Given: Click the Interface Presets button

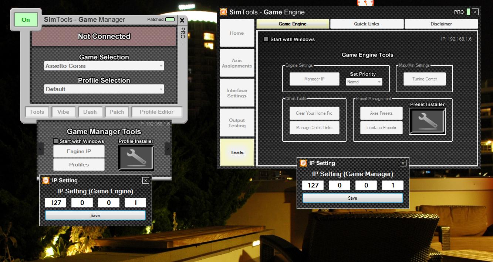Looking at the screenshot, I should click(381, 128).
